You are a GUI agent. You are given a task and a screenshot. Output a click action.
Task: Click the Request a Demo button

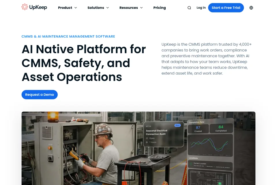coord(40,95)
